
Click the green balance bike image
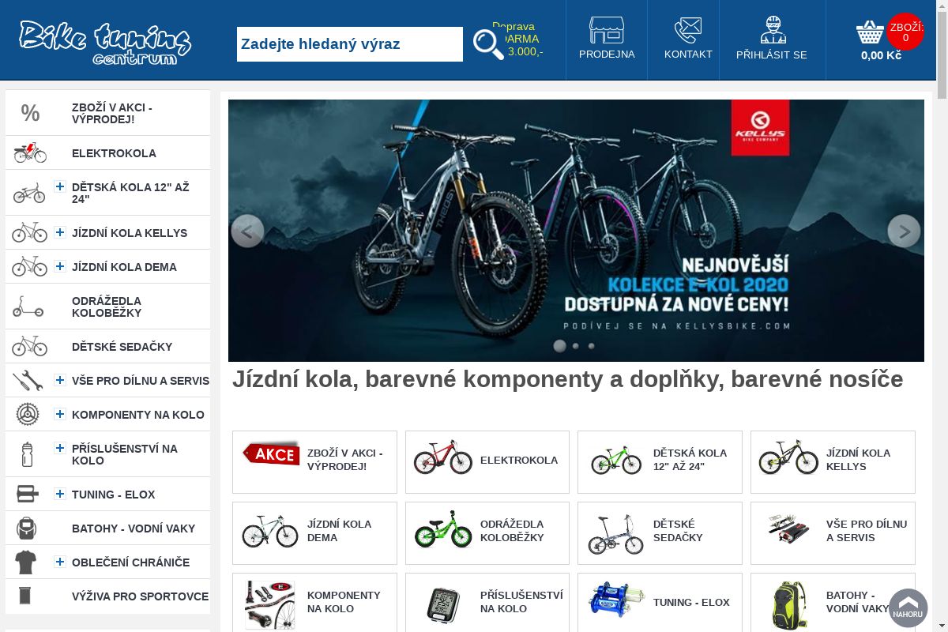coord(443,529)
